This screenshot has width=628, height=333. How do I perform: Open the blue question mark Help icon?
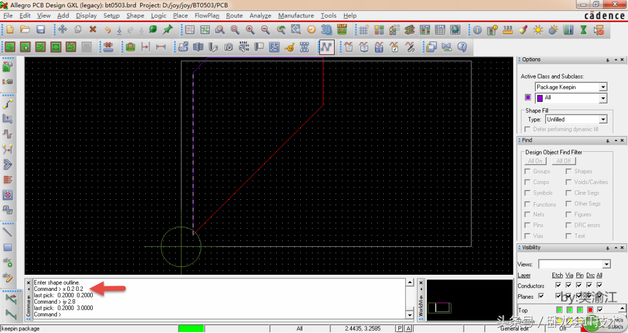pyautogui.click(x=462, y=47)
